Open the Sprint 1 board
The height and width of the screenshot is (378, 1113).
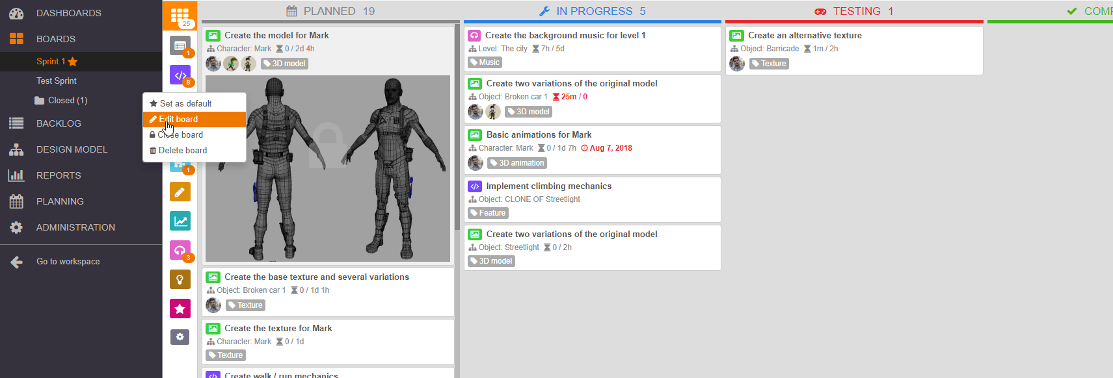pos(51,62)
